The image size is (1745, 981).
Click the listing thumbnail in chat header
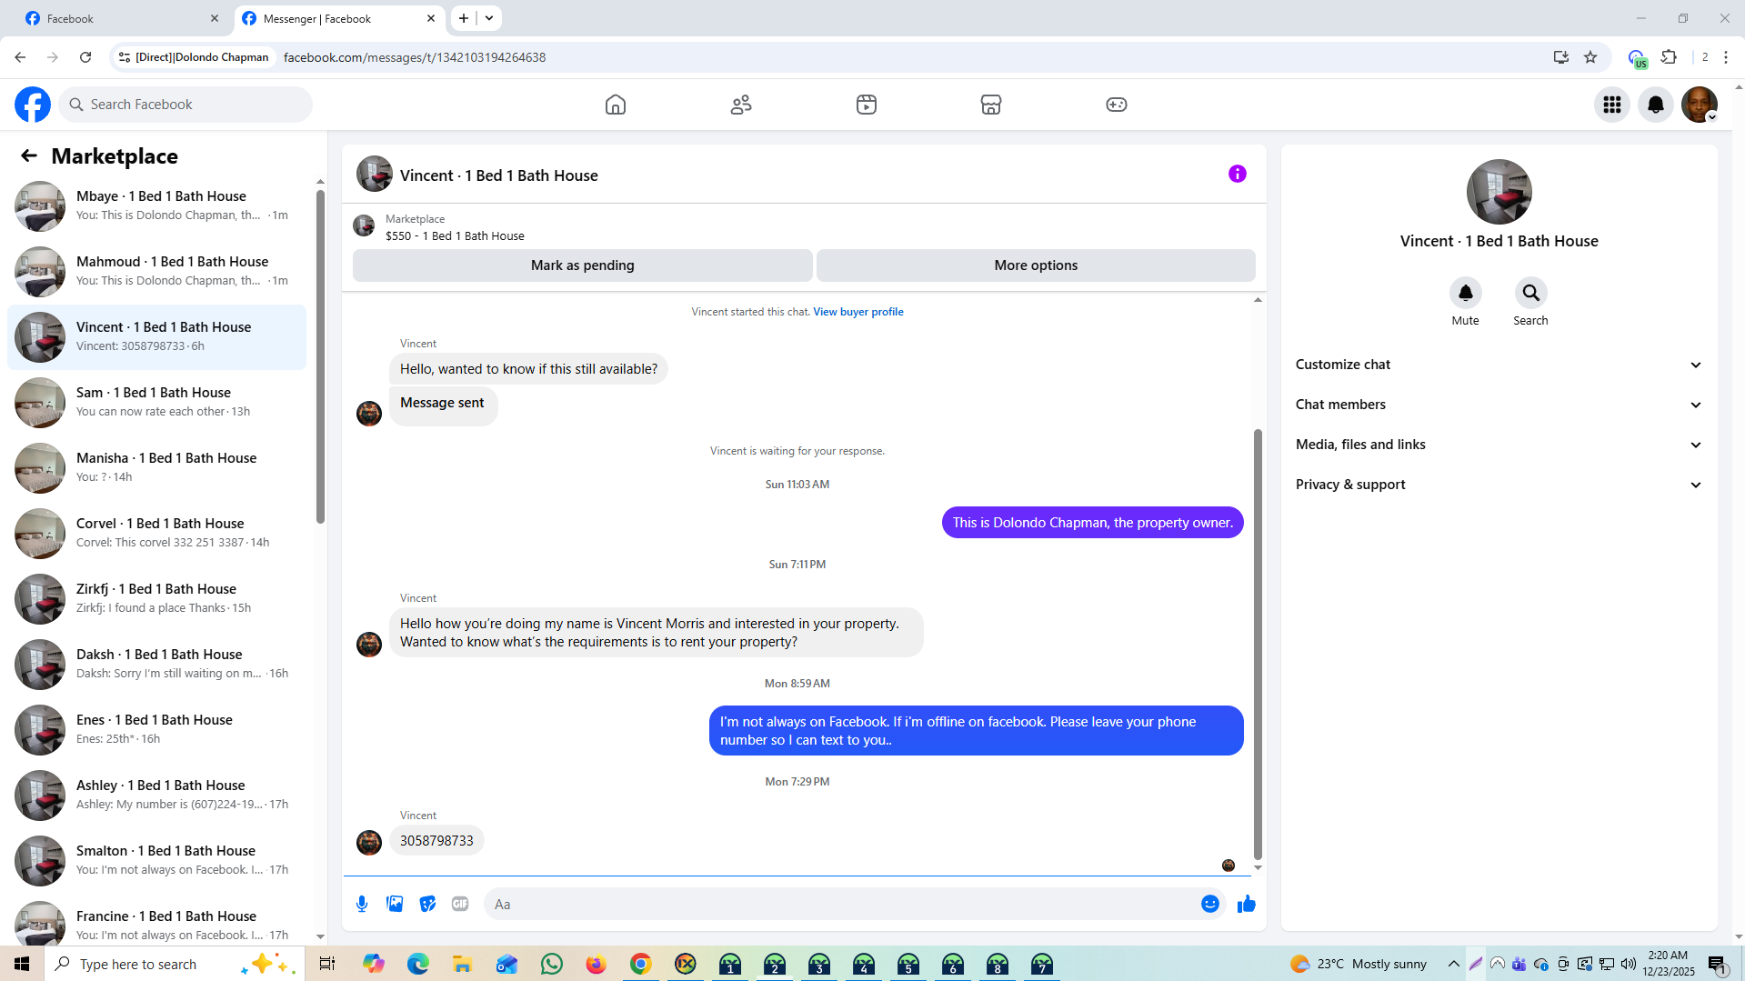(375, 175)
